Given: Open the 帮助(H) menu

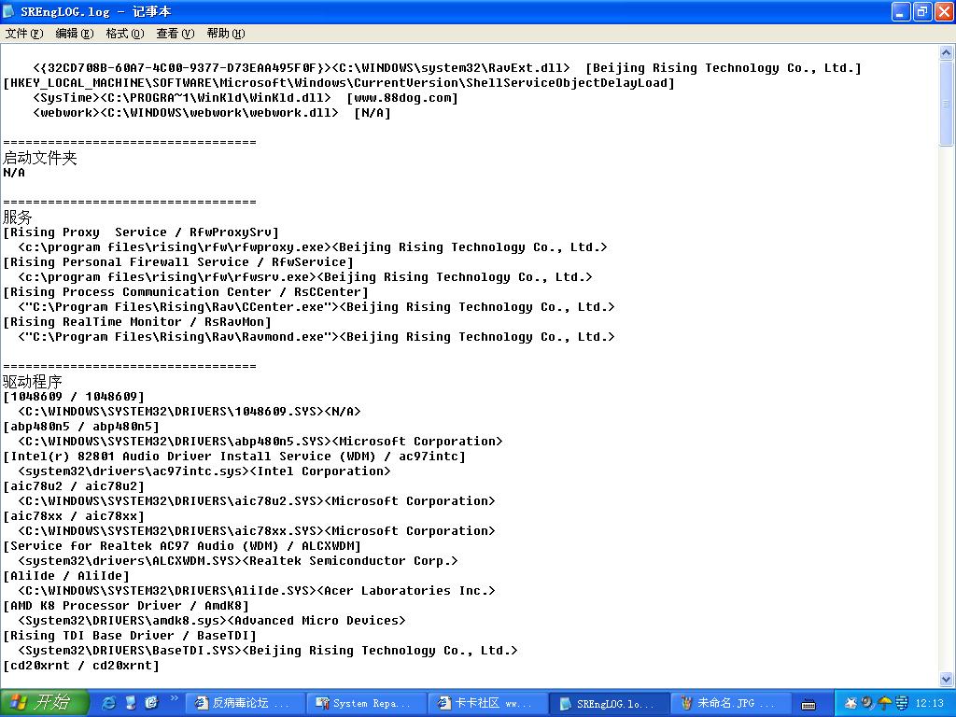Looking at the screenshot, I should tap(226, 34).
